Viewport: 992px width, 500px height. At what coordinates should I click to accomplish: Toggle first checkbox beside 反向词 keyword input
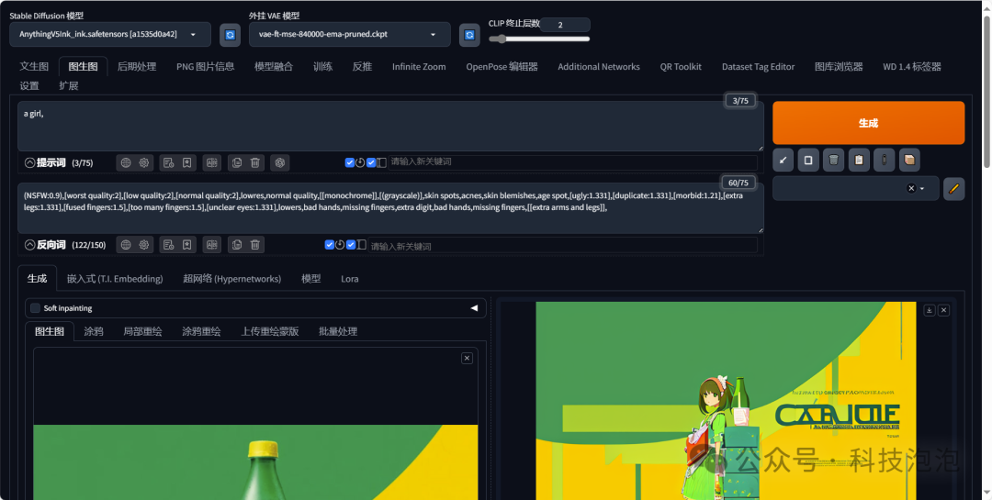[329, 245]
